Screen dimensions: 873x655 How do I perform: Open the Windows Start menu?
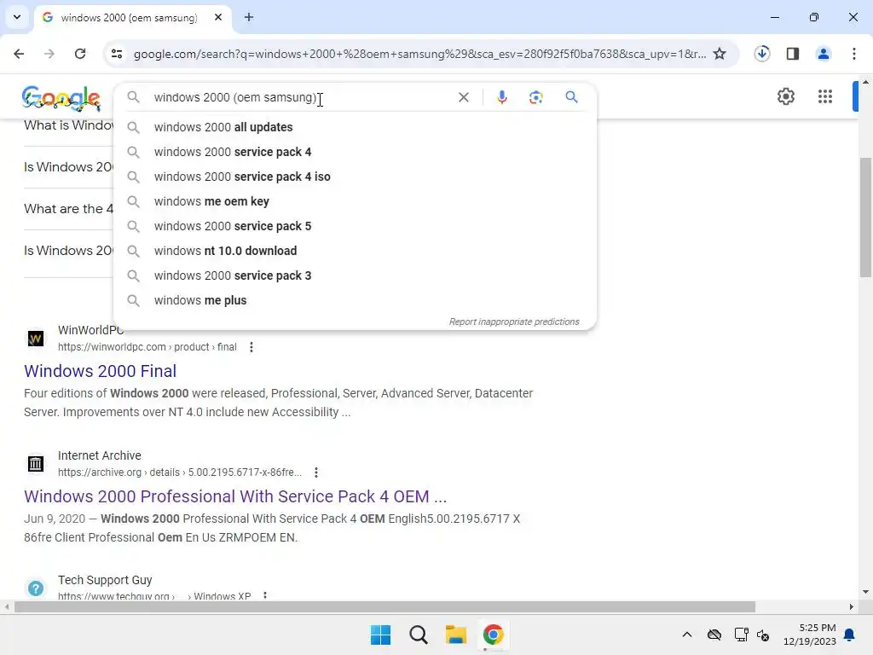tap(381, 635)
